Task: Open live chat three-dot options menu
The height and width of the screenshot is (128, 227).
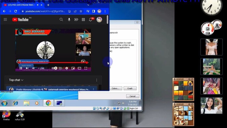Action: click(x=96, y=80)
